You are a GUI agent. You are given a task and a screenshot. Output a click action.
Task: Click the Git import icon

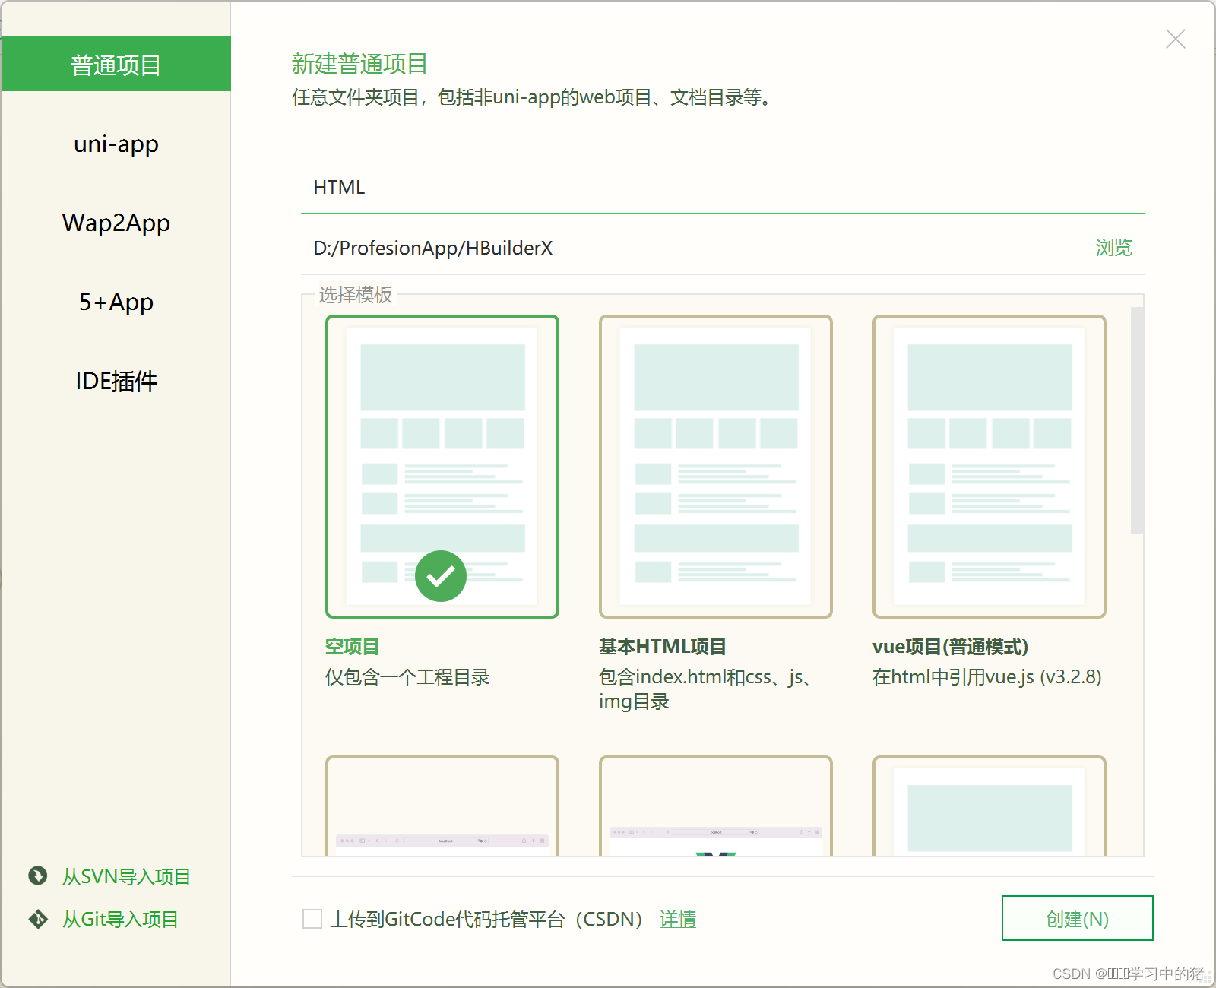38,919
